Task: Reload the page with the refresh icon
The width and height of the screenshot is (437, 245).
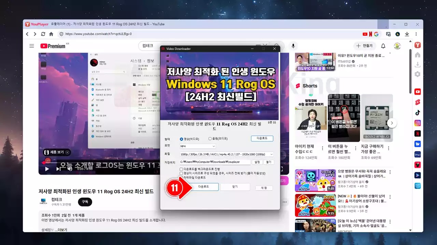Action: [x=43, y=34]
